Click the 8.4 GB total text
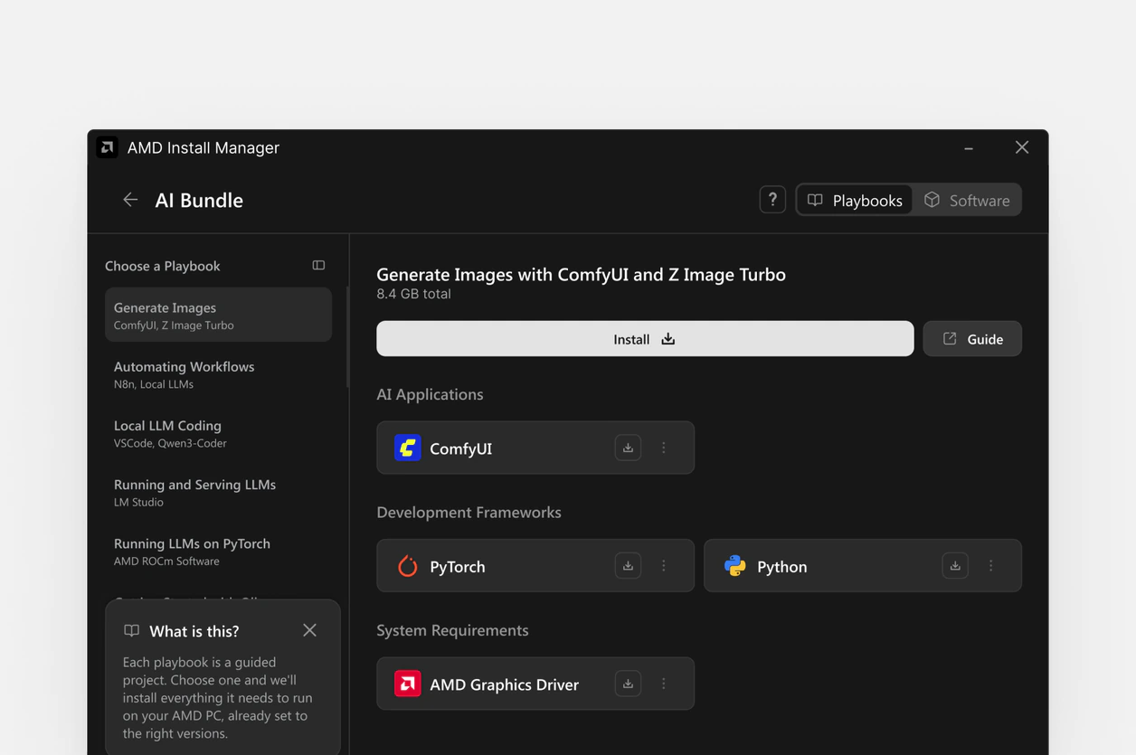Screen dimensions: 1136x755 tap(413, 294)
